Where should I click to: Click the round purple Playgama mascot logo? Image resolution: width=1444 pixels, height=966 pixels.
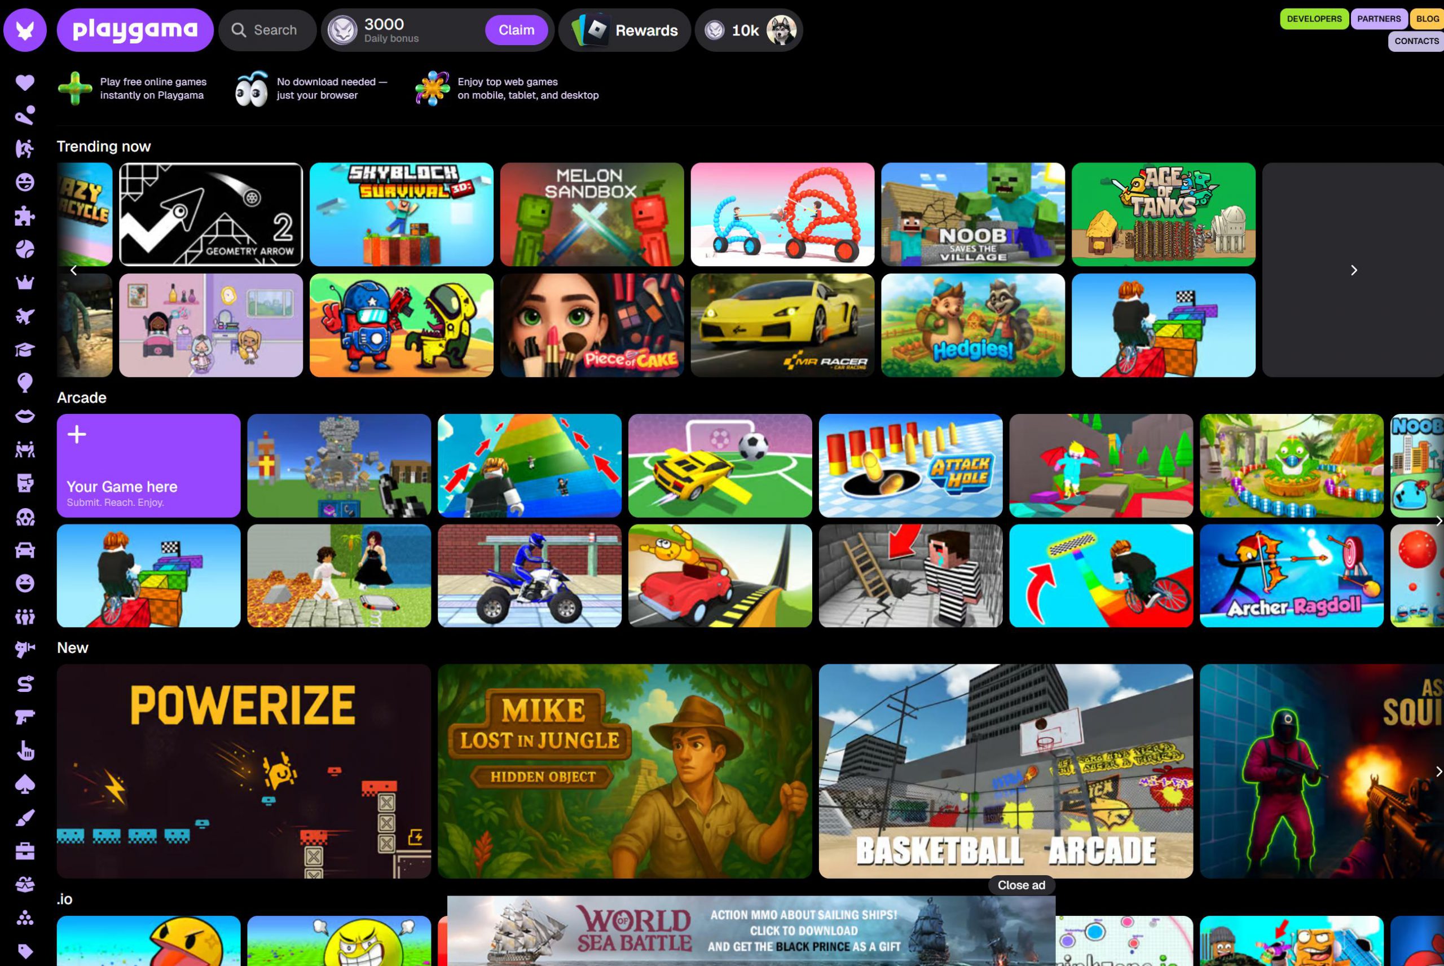pyautogui.click(x=25, y=29)
